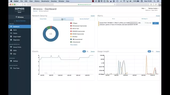
Task: Open the blue alert action dropdown button
Action: pyautogui.click(x=155, y=23)
